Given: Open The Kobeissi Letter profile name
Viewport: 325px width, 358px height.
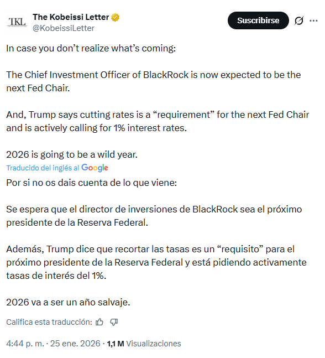Looking at the screenshot, I should pos(71,17).
